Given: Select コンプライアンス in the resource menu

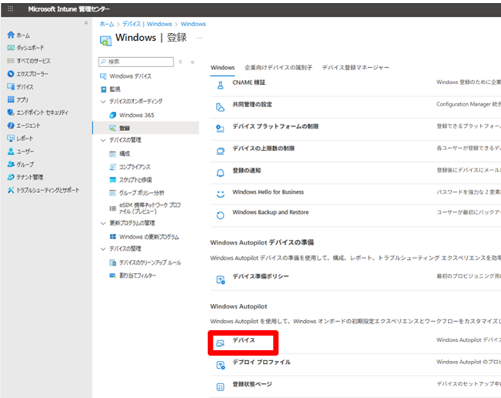Looking at the screenshot, I should tap(135, 167).
